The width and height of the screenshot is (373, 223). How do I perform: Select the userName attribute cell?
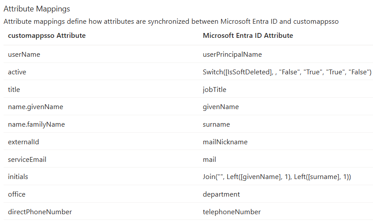(x=24, y=55)
